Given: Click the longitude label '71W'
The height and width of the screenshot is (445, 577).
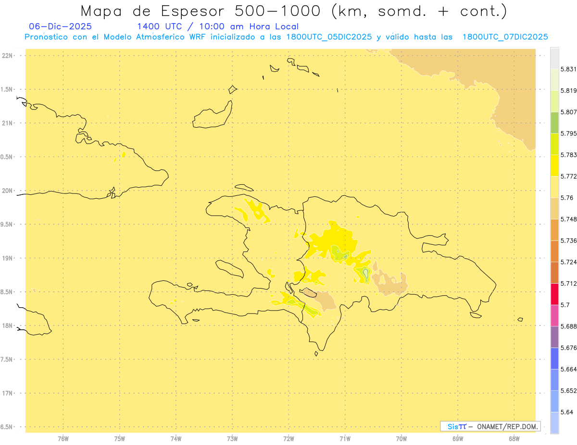Looking at the screenshot, I should click(x=345, y=439).
